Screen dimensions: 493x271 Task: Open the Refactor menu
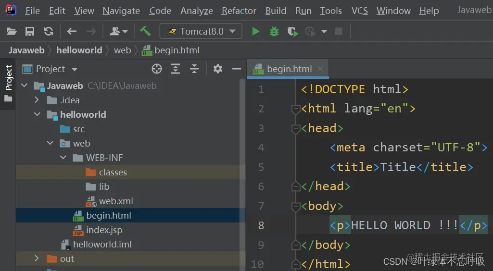(x=239, y=11)
